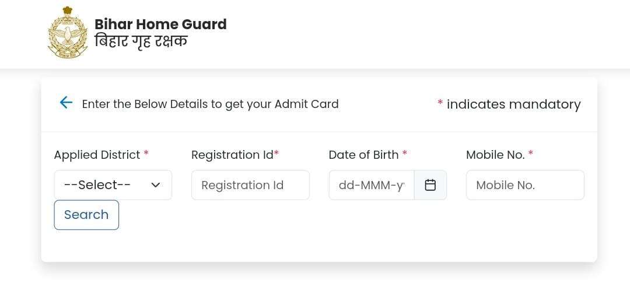Click the "Enter the Below Details" heading text

pos(210,104)
